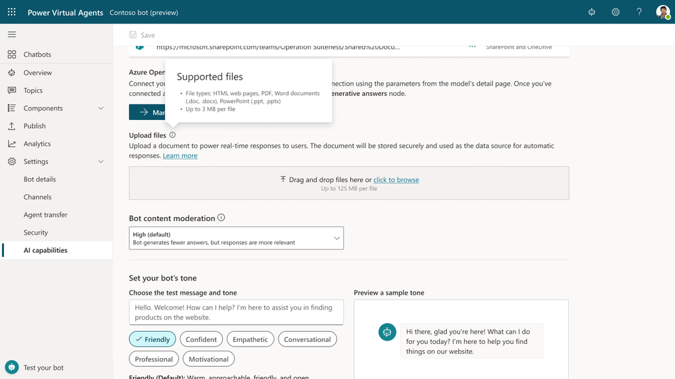Click the blue Manage connection button
675x379 pixels.
tap(147, 112)
